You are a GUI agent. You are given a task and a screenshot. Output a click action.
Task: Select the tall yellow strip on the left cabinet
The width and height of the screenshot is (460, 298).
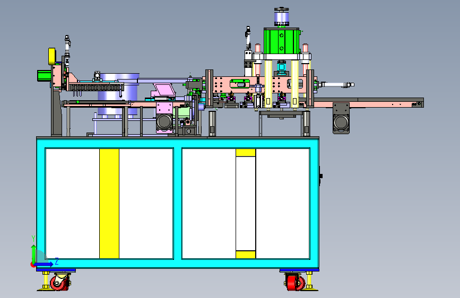coord(109,204)
